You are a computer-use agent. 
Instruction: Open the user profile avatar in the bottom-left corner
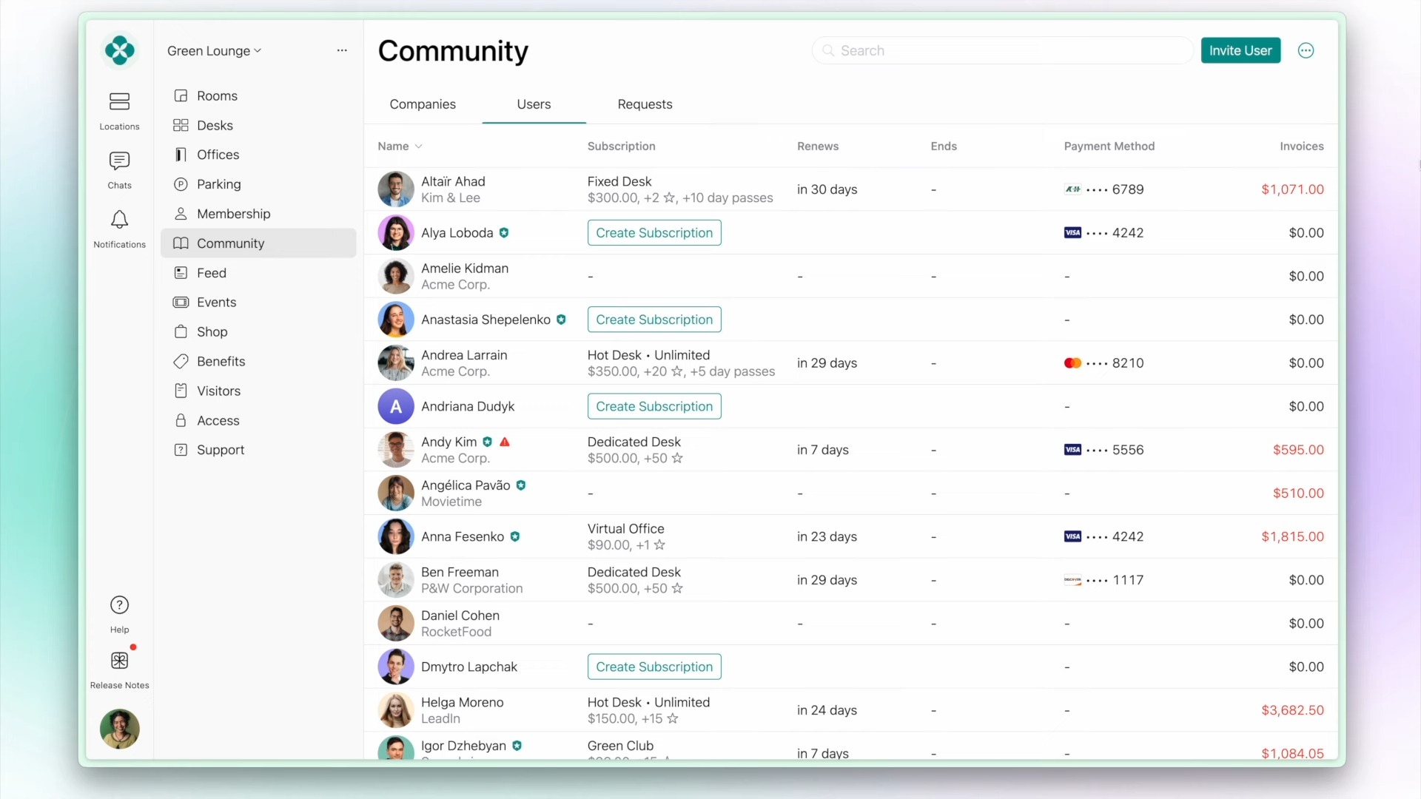pyautogui.click(x=119, y=728)
